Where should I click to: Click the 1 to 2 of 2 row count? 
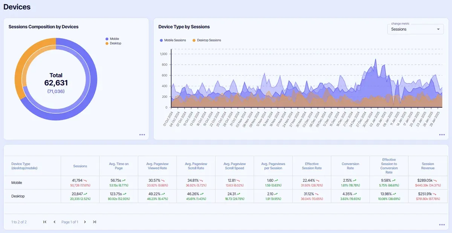(19, 222)
